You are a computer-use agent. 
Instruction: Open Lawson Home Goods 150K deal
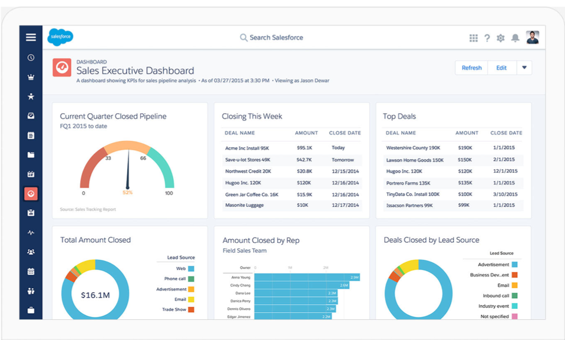pyautogui.click(x=415, y=160)
